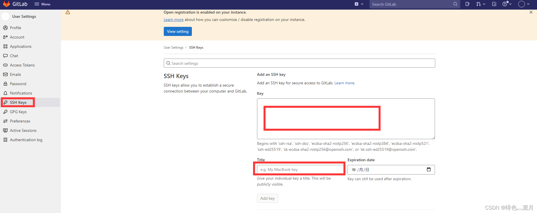Click the Password lock icon

tap(5, 84)
